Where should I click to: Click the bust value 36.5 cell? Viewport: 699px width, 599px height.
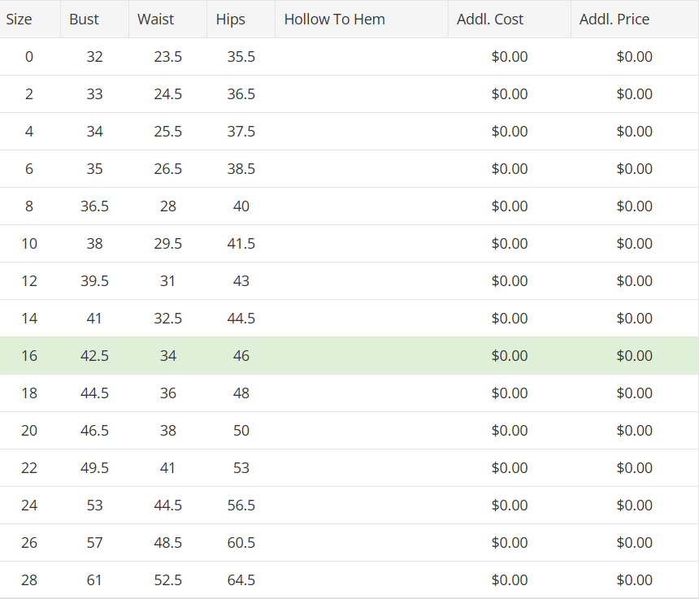[94, 206]
